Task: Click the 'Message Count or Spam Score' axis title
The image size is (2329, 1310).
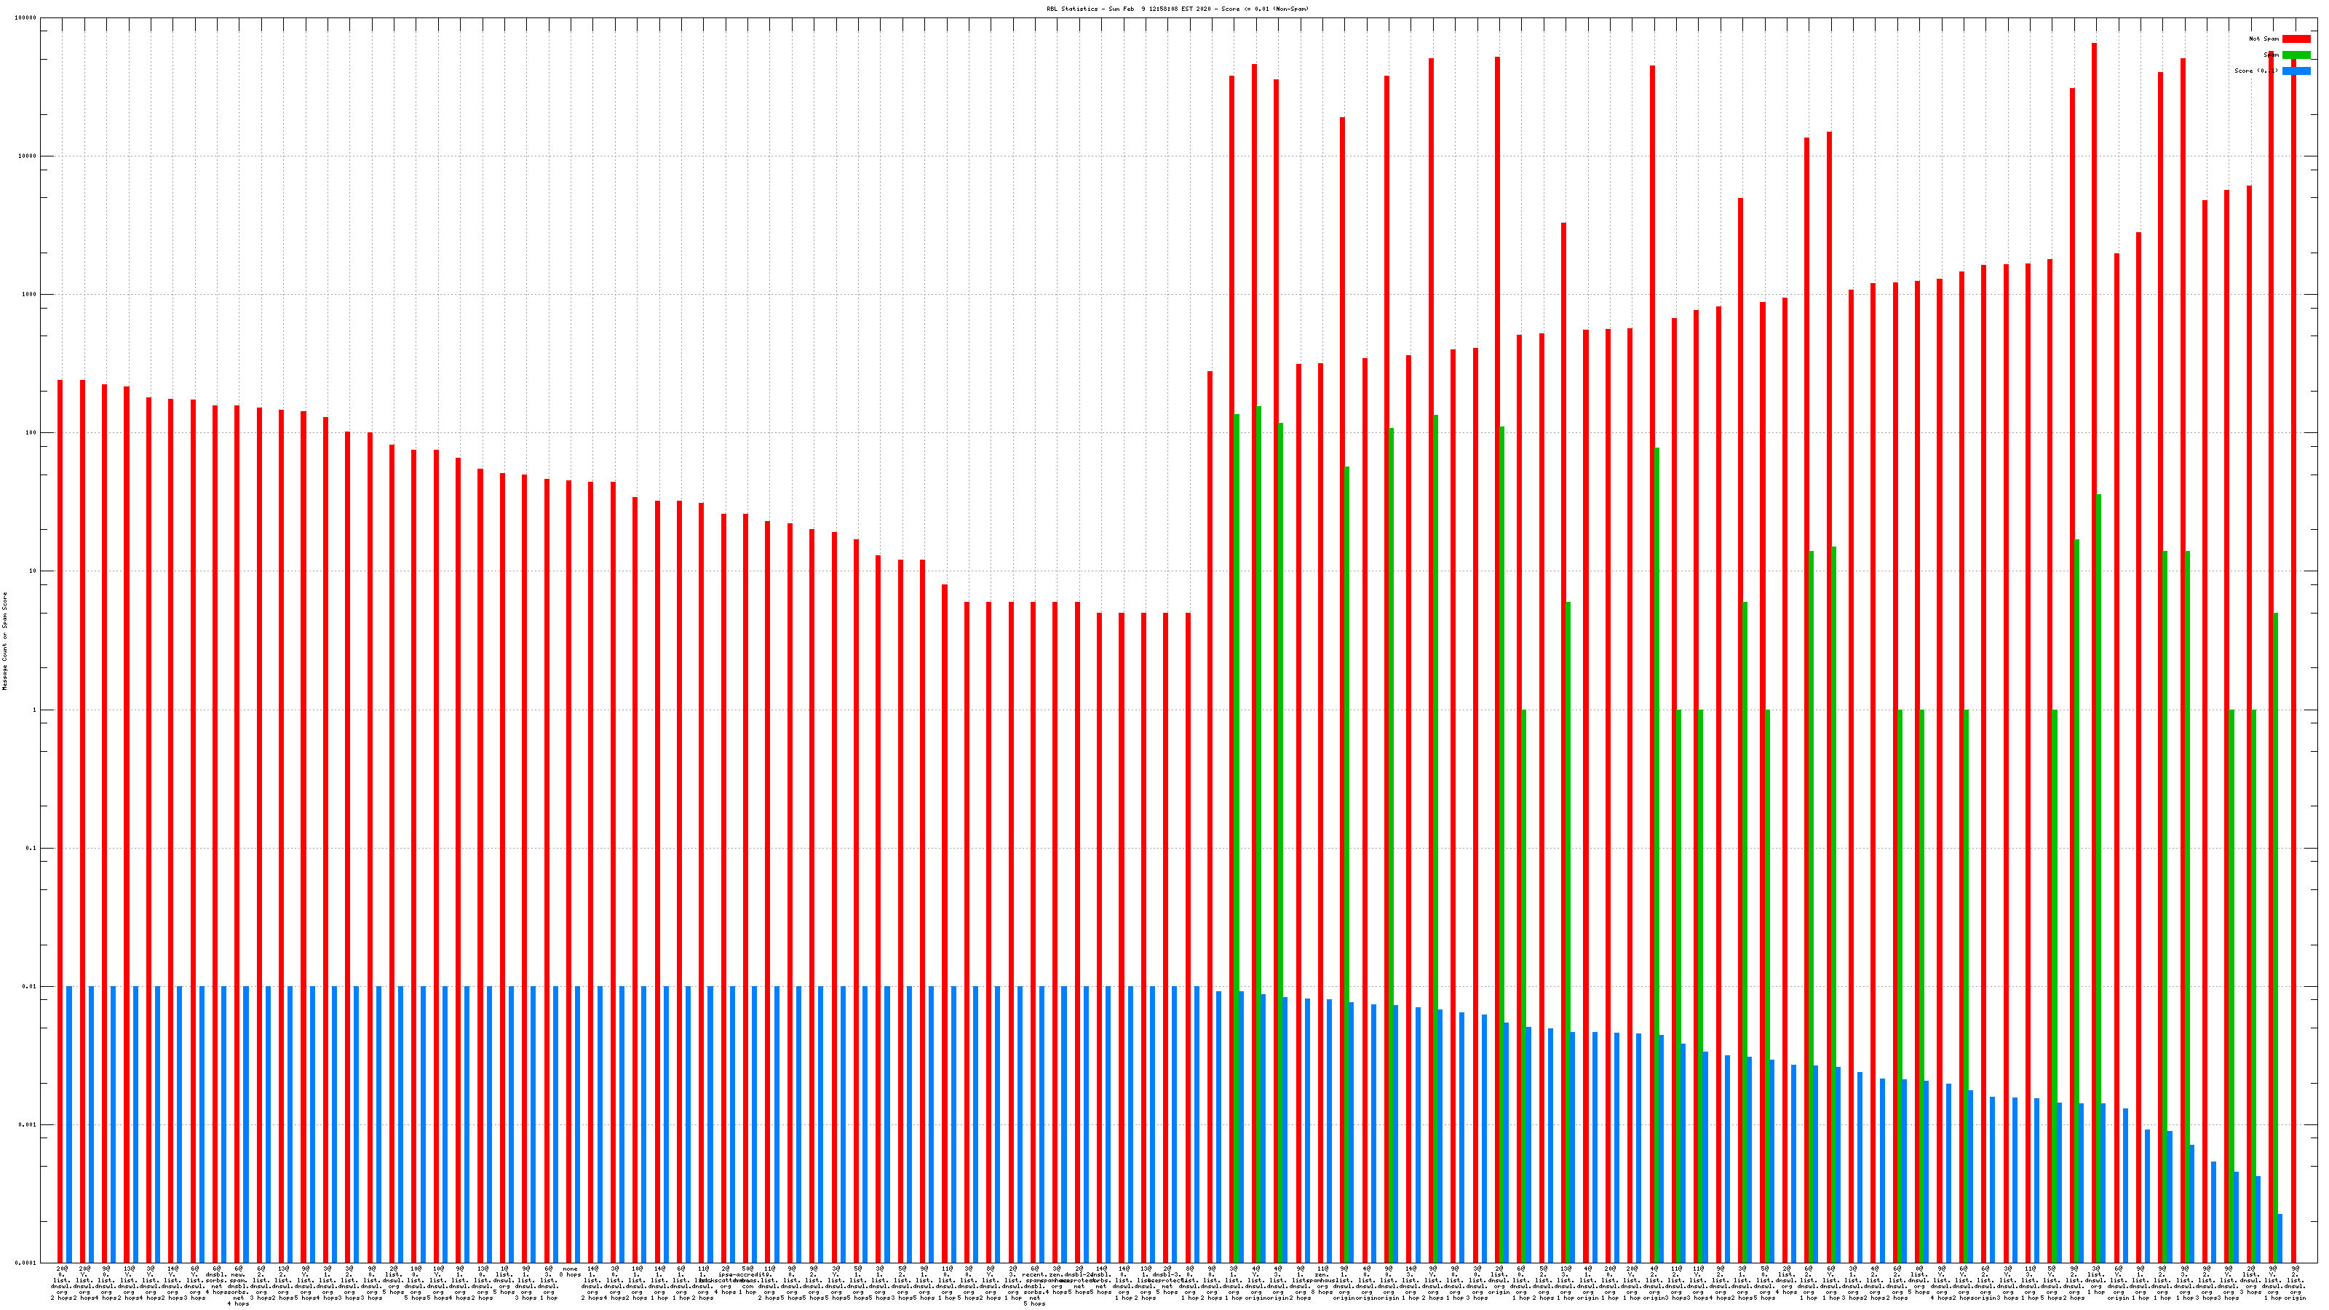Action: 4,641
